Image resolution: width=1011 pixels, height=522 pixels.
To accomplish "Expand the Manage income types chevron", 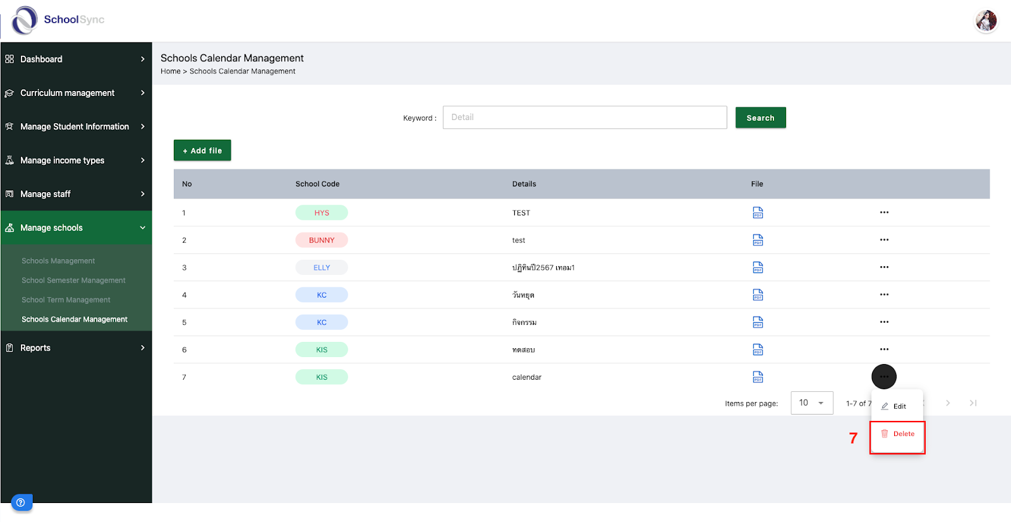I will 142,160.
